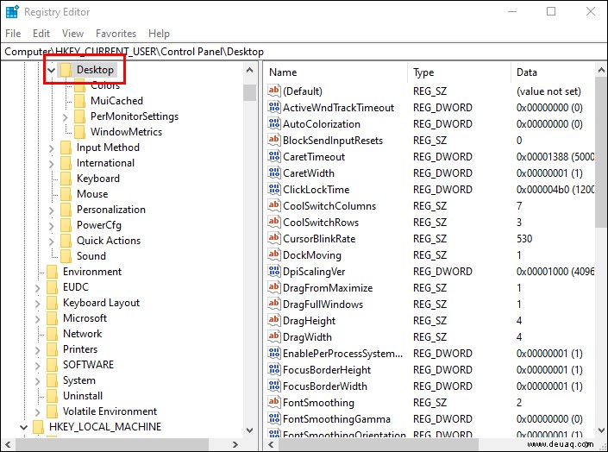Click the EnablePerProcessSystem DWORD icon

pyautogui.click(x=273, y=353)
